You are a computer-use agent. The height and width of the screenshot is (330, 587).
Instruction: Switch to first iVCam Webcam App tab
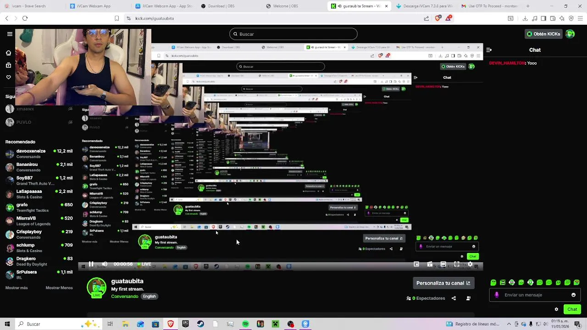click(x=97, y=6)
